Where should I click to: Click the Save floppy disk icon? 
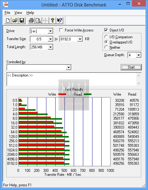(x=22, y=20)
